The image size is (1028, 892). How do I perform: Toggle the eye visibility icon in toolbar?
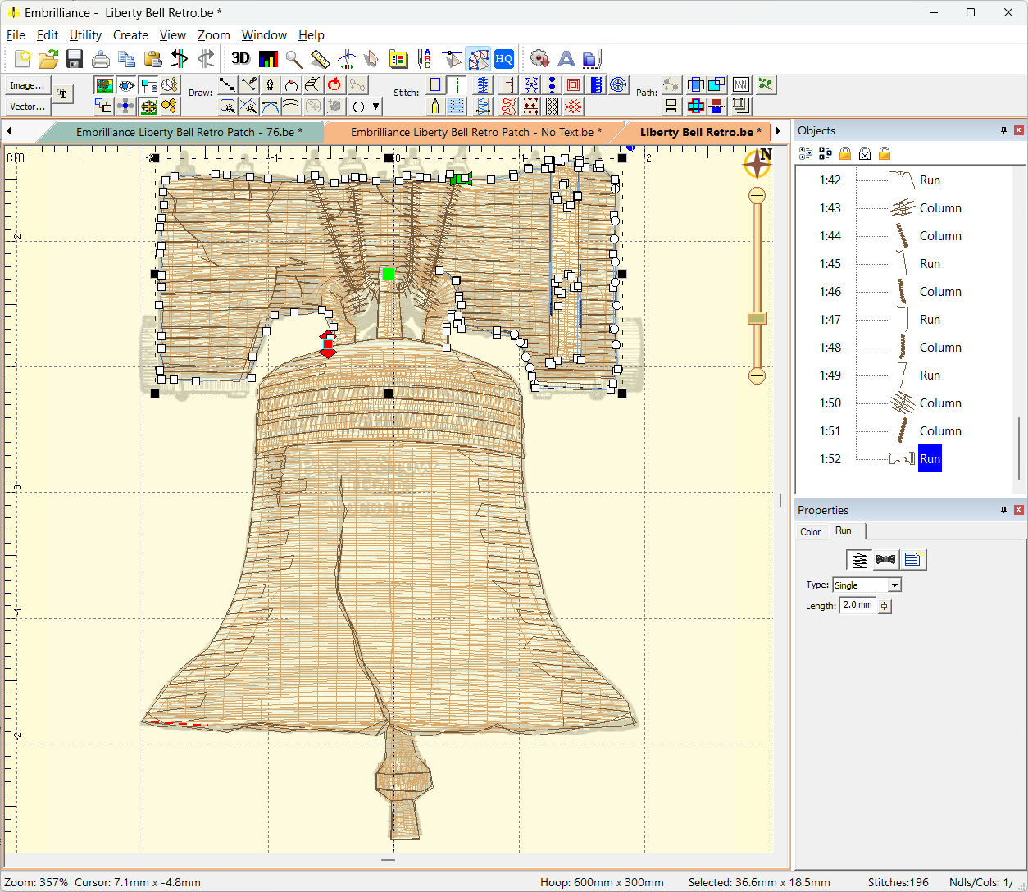pyautogui.click(x=125, y=84)
